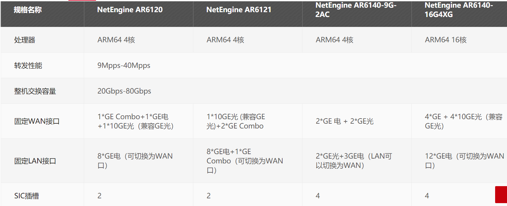Select the 处理器 row label
This screenshot has height=206, width=507.
24,40
